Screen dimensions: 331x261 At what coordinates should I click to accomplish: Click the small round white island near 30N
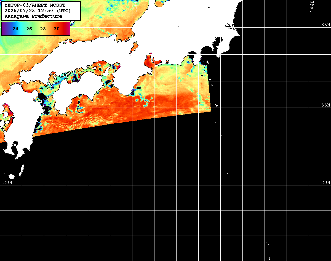[x=11, y=176]
